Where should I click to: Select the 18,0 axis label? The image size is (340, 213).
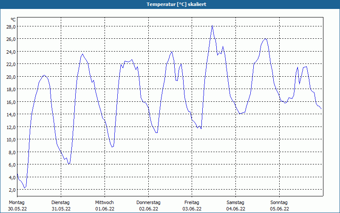pyautogui.click(x=11, y=89)
